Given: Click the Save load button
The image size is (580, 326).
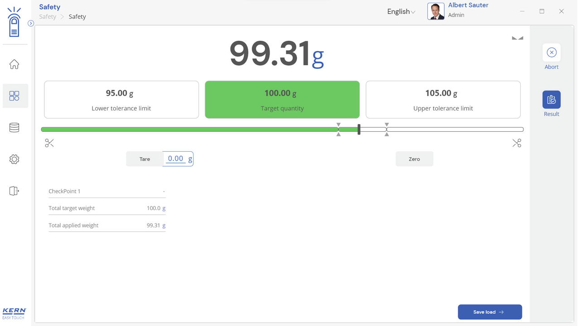Looking at the screenshot, I should [490, 312].
